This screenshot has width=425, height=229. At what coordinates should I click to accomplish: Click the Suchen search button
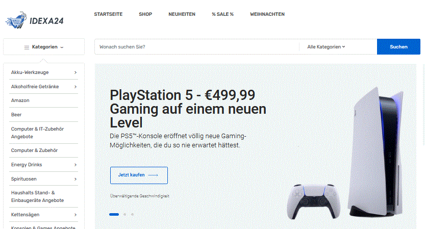(x=398, y=46)
